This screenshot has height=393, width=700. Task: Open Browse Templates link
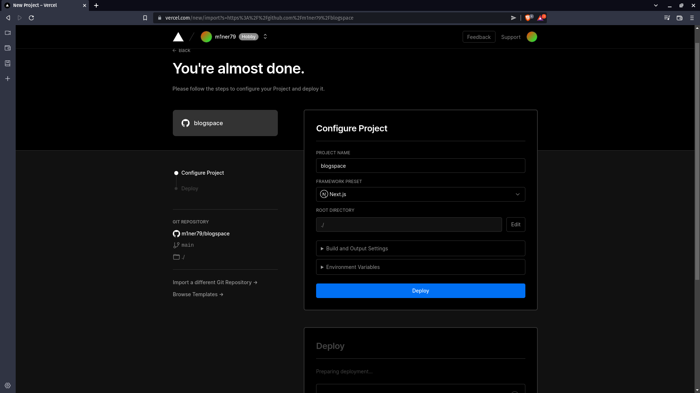[198, 294]
